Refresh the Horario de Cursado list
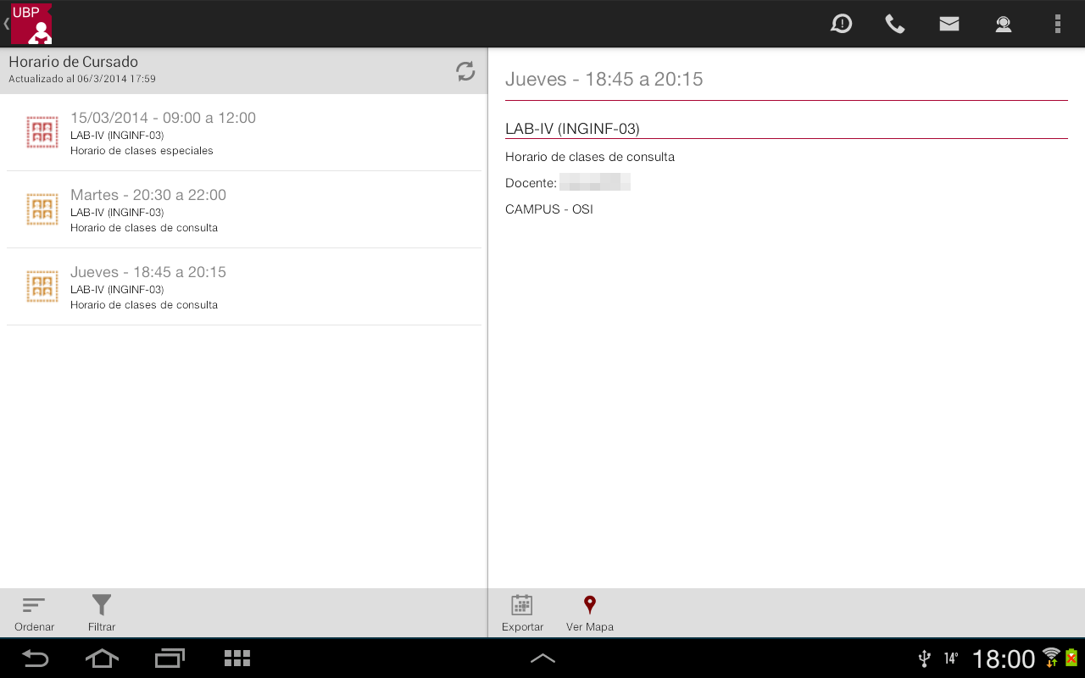1085x678 pixels. [465, 71]
